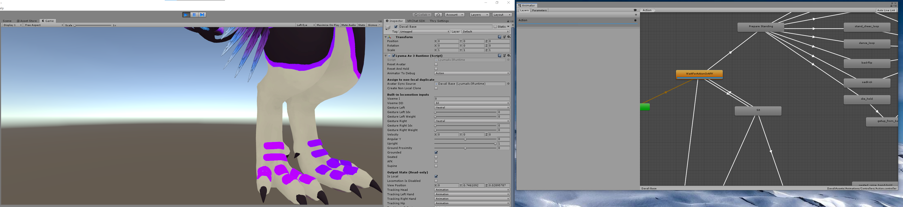Toggle the Inspector lock icon

508,21
